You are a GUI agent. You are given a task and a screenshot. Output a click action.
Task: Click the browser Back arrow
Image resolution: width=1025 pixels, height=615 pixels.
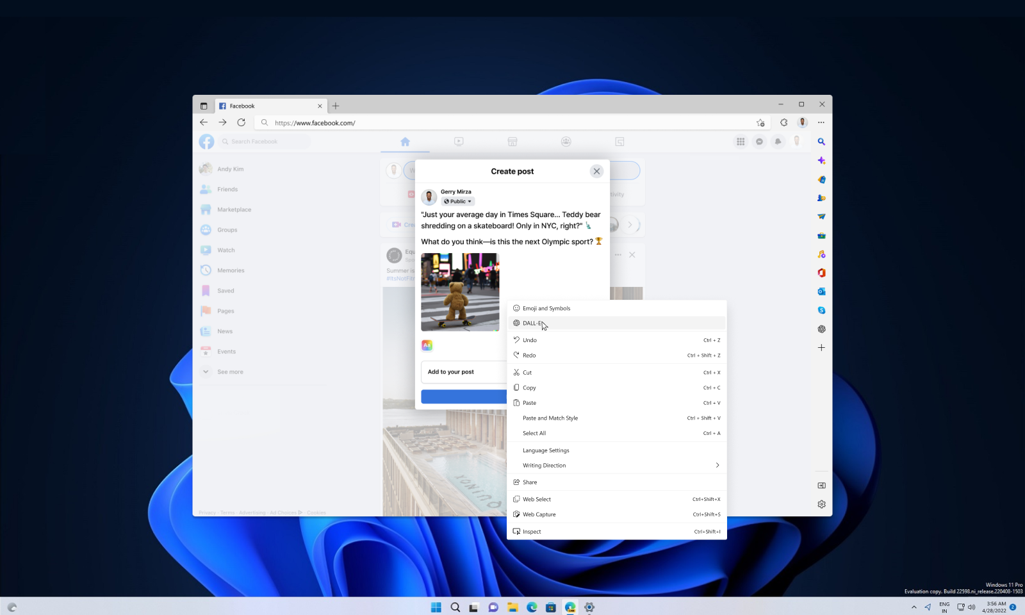[204, 122]
